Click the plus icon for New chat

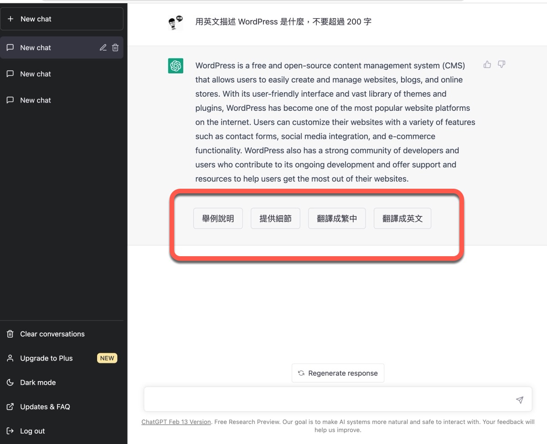click(11, 19)
